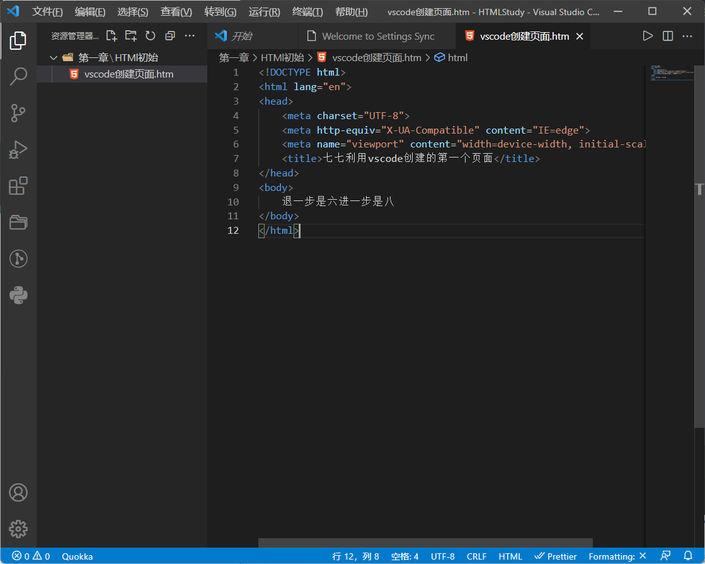Screen dimensions: 705x564
Task: Select the Source Control icon
Action: (18, 113)
